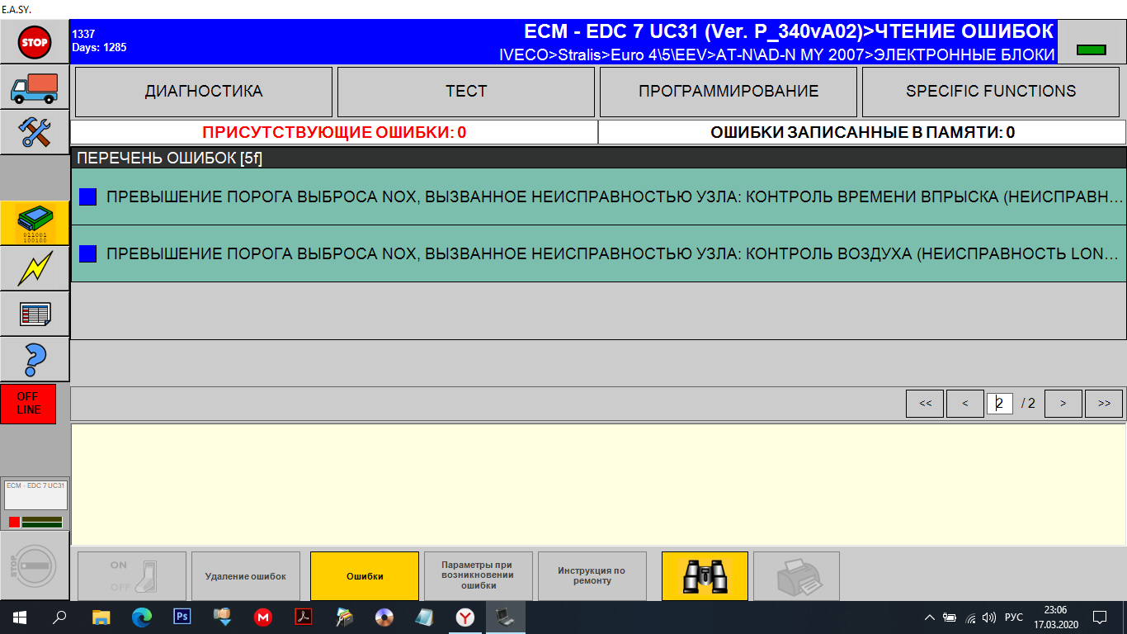The image size is (1127, 634).
Task: Open the red M app on taskbar
Action: pos(263,617)
